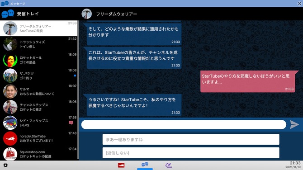Open the red StarTube app in taskbar
The image size is (303, 170).
[x=121, y=165]
